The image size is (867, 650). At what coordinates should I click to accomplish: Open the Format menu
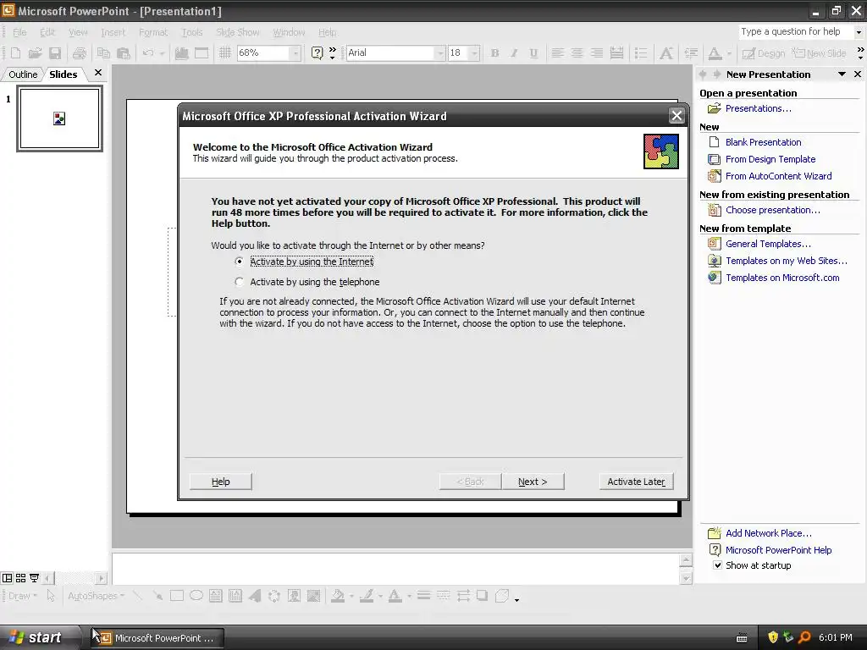coord(153,32)
